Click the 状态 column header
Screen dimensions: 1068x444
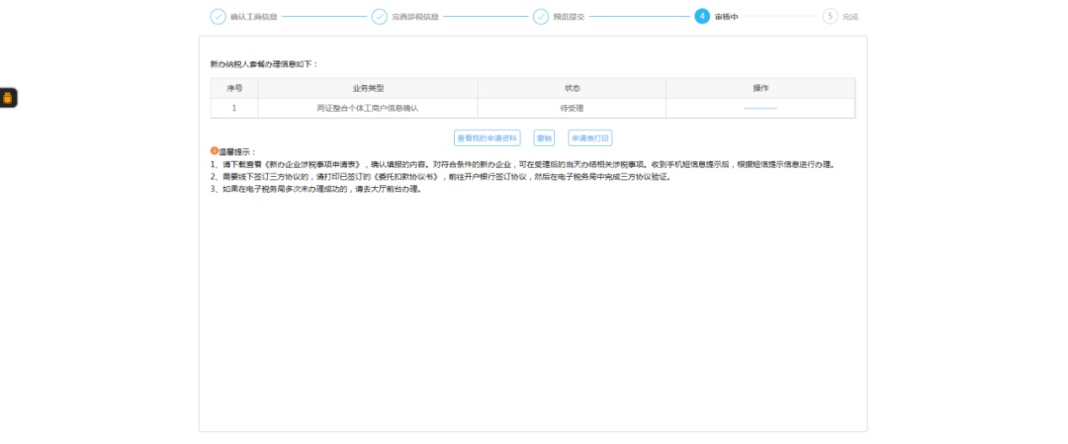(x=572, y=88)
